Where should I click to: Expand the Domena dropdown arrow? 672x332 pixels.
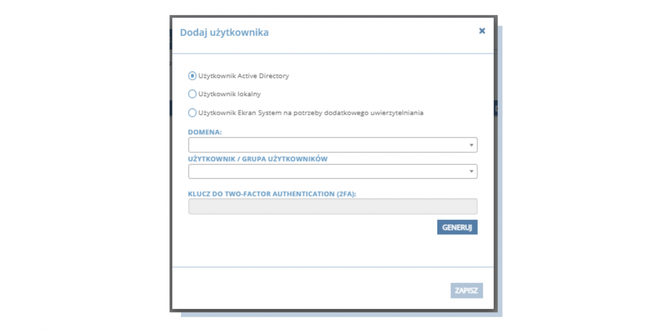point(472,145)
